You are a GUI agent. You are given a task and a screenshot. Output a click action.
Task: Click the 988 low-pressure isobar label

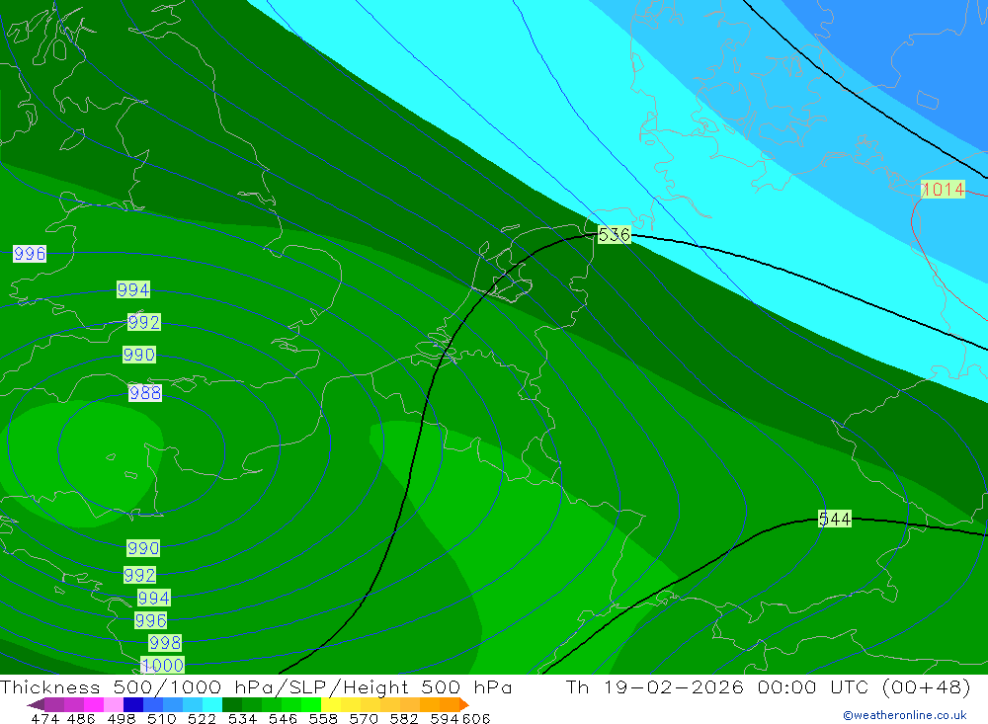[x=145, y=393]
